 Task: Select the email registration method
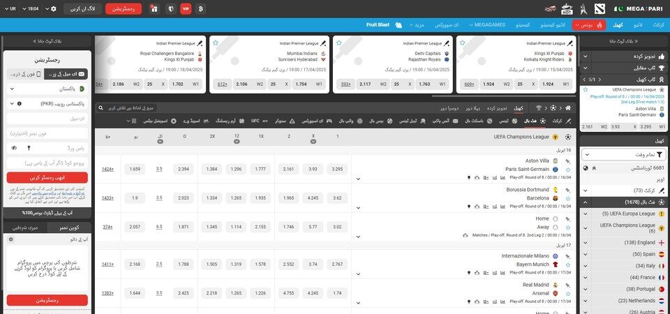point(66,74)
